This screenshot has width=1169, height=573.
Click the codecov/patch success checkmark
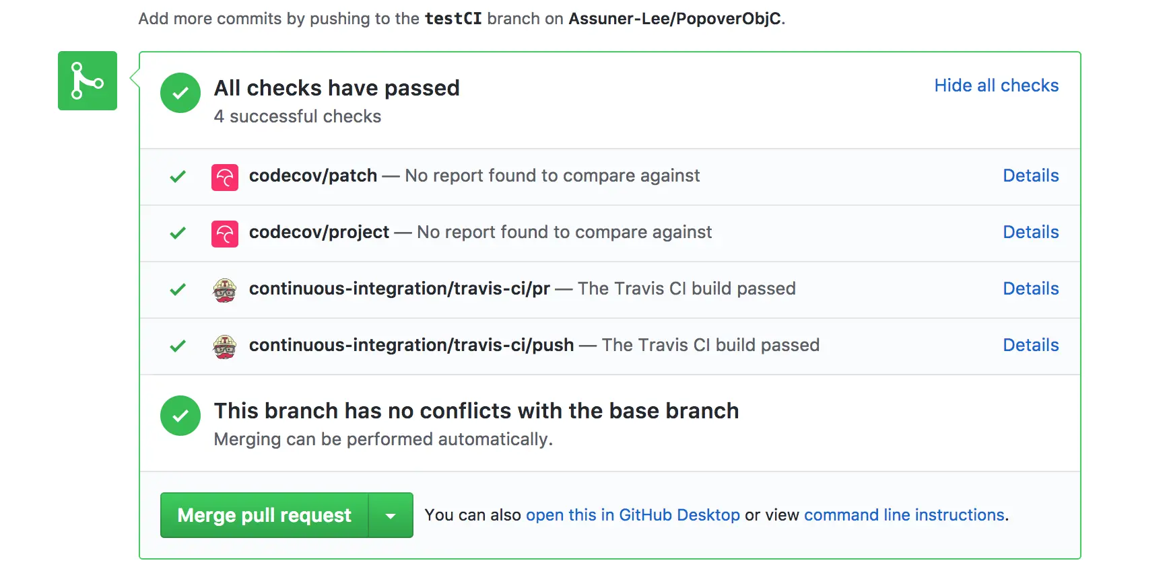(178, 177)
